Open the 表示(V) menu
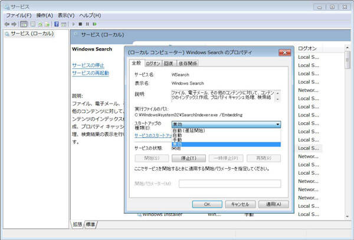This screenshot has height=240, width=354. pos(66,15)
